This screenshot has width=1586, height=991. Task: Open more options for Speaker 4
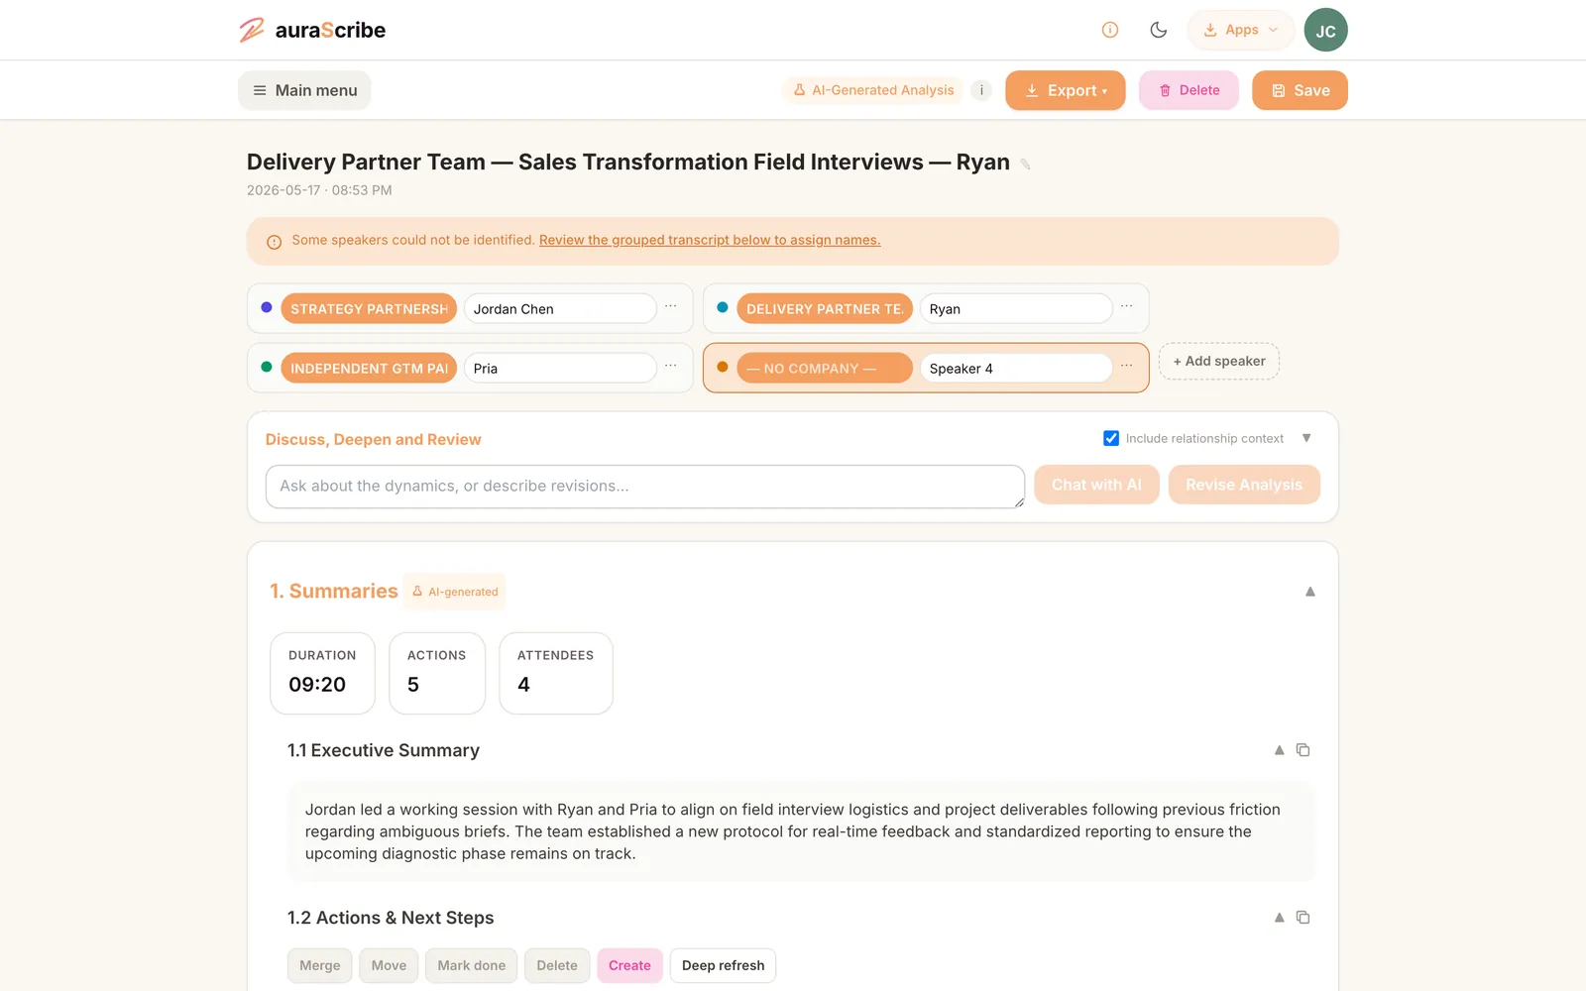click(x=1127, y=366)
